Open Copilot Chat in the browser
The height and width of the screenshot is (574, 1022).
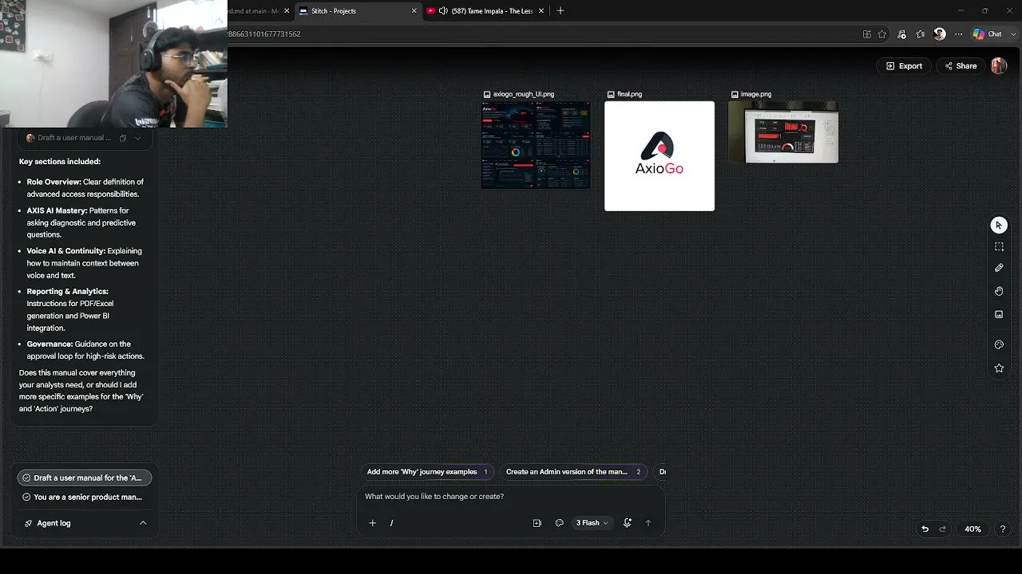coord(987,34)
